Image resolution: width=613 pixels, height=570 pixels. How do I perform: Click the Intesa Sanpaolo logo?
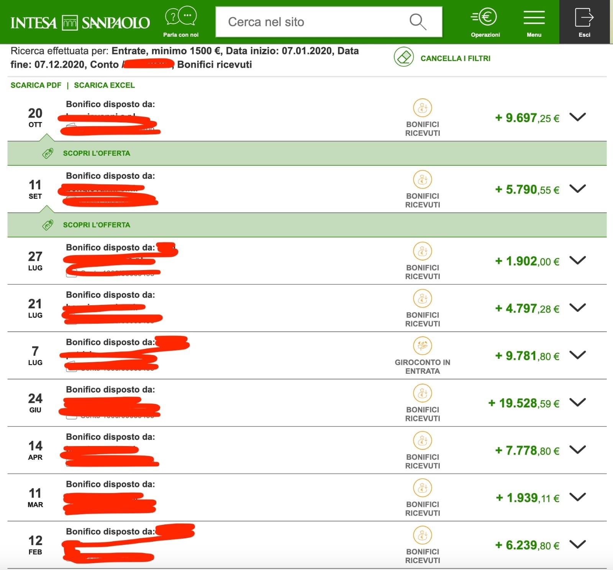(80, 23)
